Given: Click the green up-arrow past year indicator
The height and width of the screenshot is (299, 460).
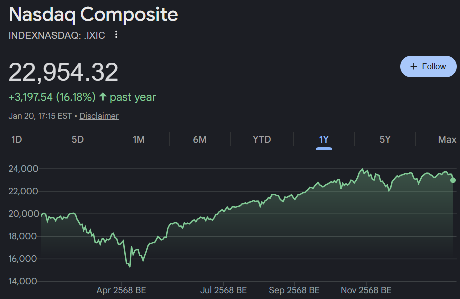Looking at the screenshot, I should 103,97.
